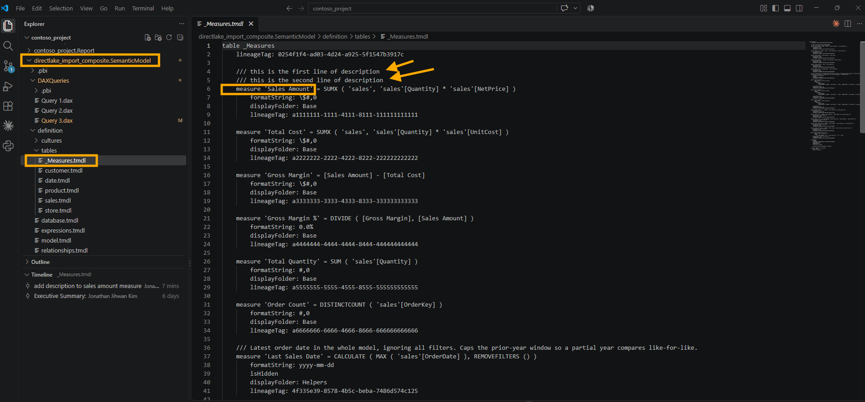Collapse the Timeline section
865x402 pixels.
click(27, 275)
